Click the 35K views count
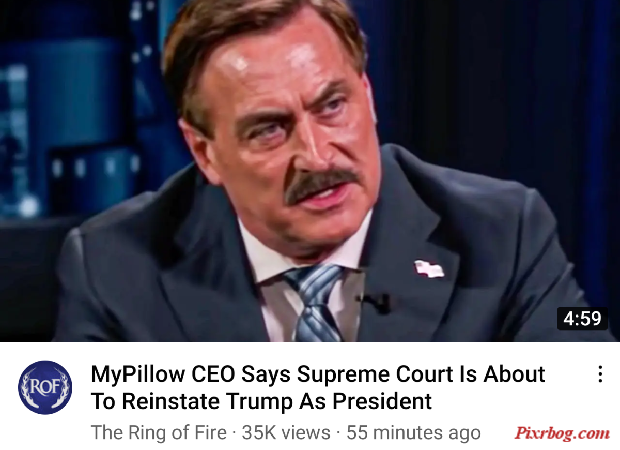This screenshot has width=620, height=450. (x=286, y=432)
